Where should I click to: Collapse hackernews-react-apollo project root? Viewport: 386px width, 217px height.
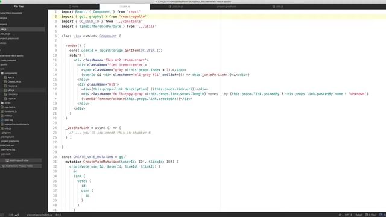pos(11,56)
